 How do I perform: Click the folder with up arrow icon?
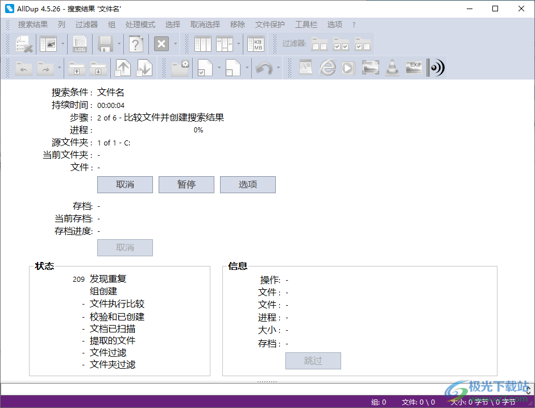coord(77,68)
